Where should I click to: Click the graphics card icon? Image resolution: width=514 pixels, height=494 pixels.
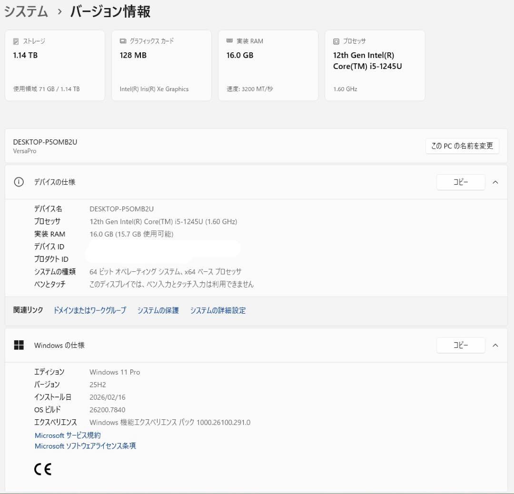tap(123, 41)
